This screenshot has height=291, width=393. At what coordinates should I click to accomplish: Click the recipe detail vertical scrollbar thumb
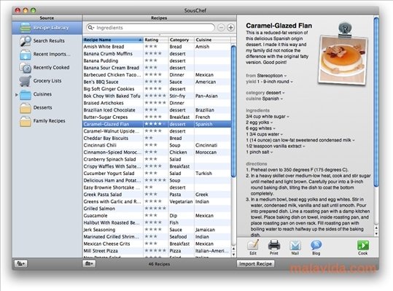376,101
